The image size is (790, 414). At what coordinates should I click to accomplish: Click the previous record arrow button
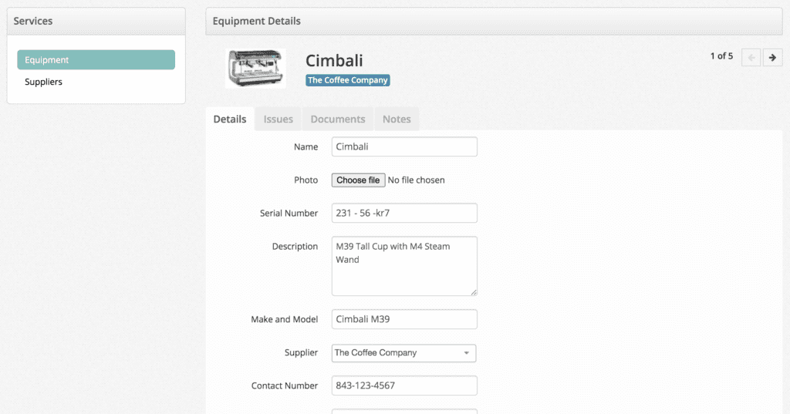click(751, 57)
